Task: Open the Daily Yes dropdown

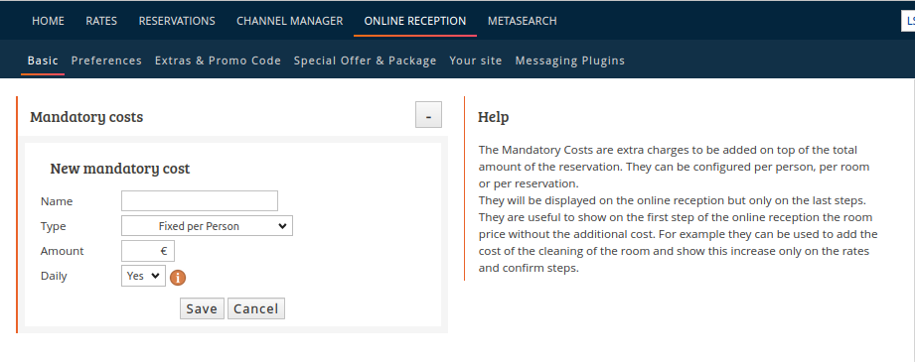Action: [143, 276]
